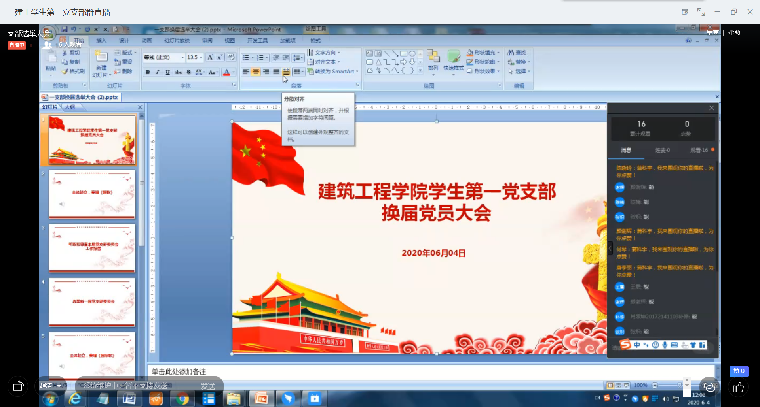The image size is (760, 407).
Task: Open the 连麦 tab in live panel
Action: click(662, 150)
